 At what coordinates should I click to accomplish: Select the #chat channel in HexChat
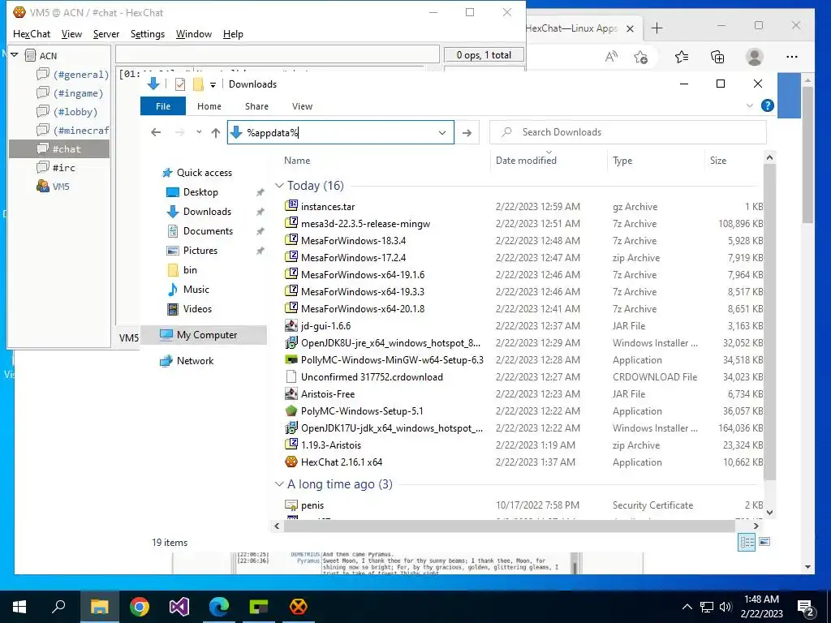click(x=59, y=149)
